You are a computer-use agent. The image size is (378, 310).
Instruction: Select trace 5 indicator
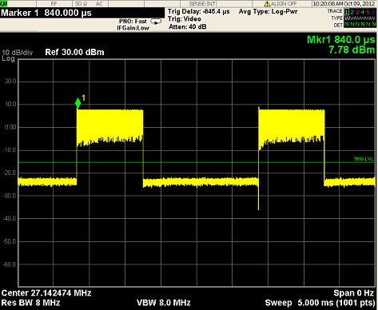(368, 12)
